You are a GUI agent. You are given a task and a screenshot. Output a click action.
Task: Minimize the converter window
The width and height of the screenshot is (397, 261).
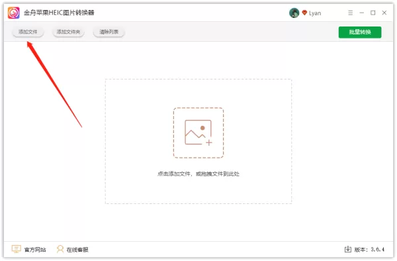(x=361, y=13)
